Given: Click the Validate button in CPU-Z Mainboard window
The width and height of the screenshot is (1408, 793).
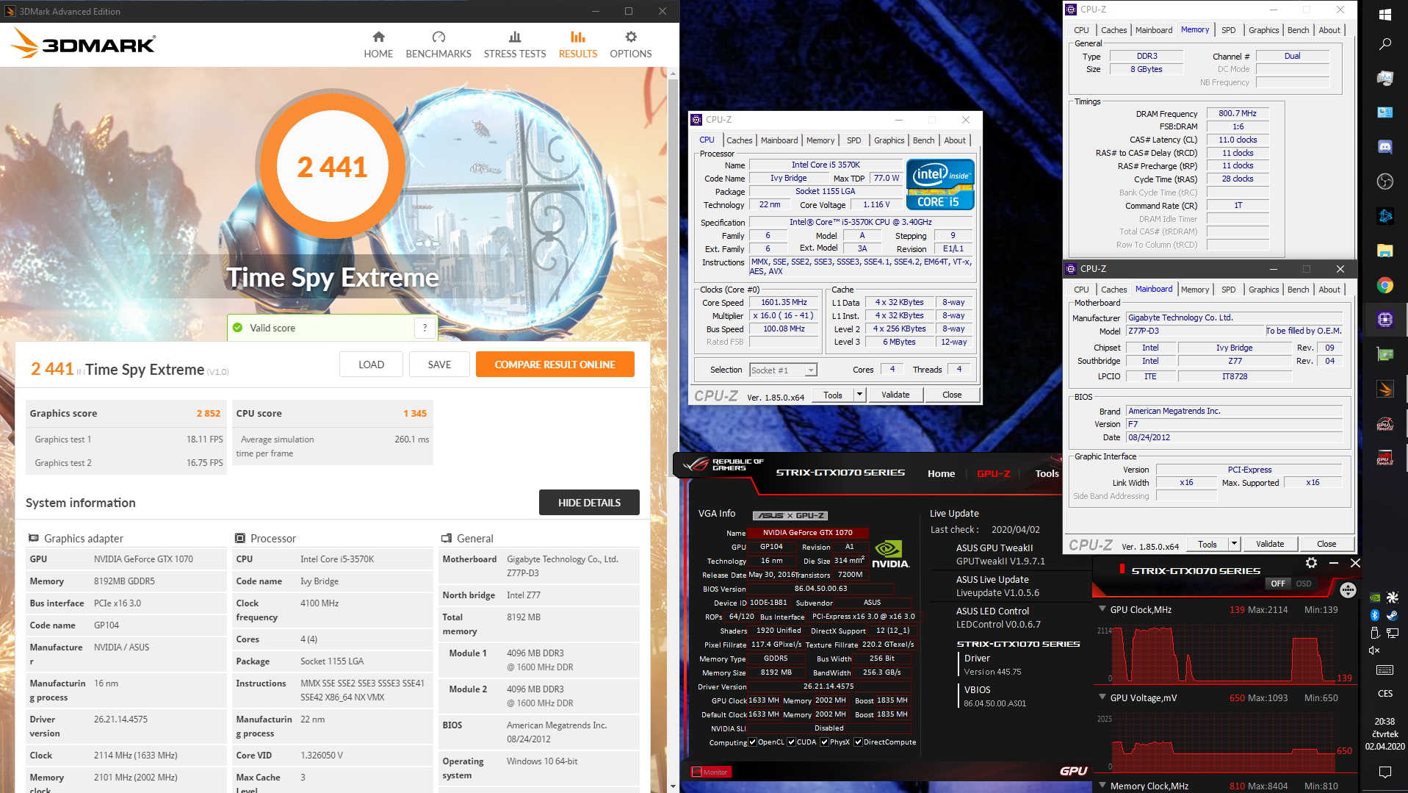Looking at the screenshot, I should (x=1270, y=545).
